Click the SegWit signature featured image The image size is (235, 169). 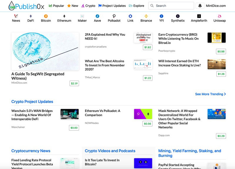click(x=45, y=51)
